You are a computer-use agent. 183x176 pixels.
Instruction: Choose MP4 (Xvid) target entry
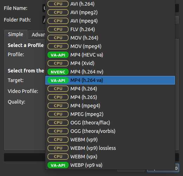point(110,63)
